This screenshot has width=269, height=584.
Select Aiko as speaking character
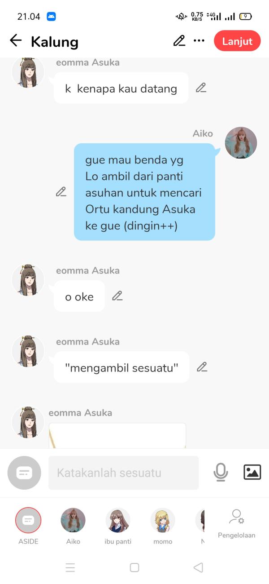pos(73,526)
